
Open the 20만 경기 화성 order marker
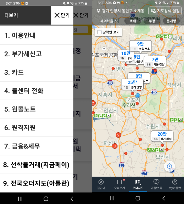[162, 136]
